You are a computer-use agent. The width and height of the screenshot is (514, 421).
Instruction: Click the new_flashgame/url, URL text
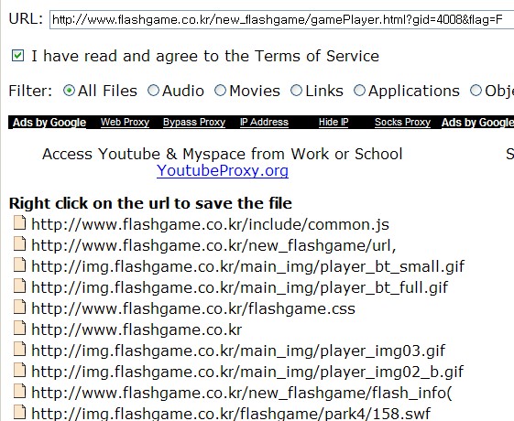(x=213, y=245)
